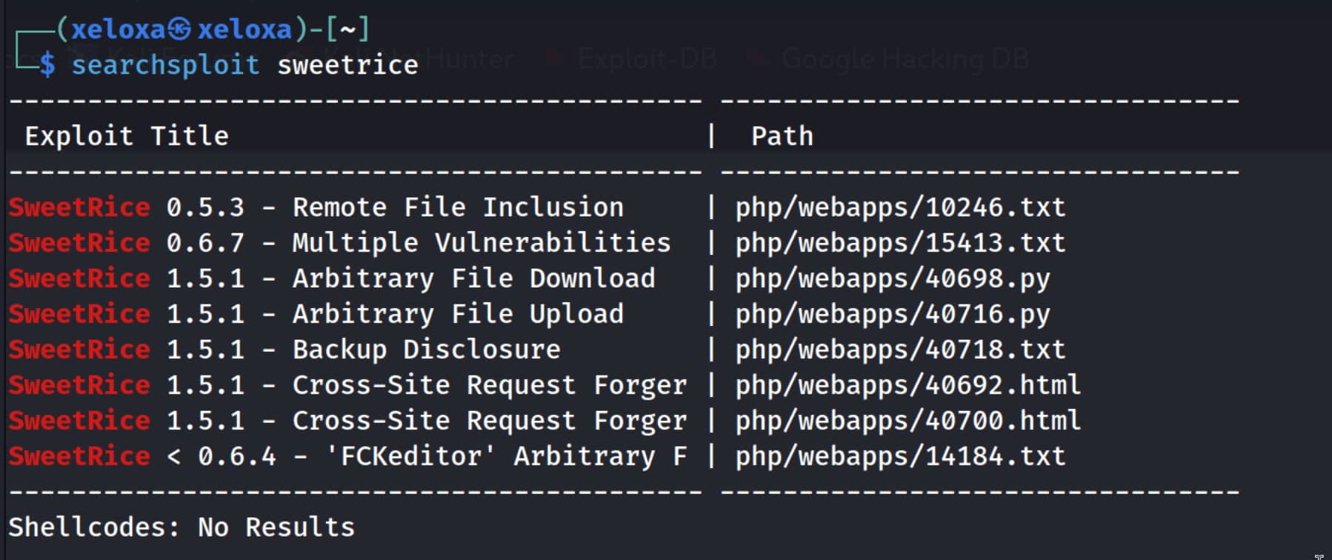1332x560 pixels.
Task: Click the php/webapps/40692.html path
Action: tap(908, 385)
